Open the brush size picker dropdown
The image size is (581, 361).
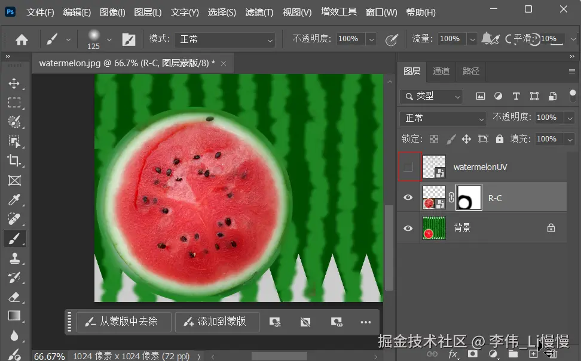[x=109, y=39]
